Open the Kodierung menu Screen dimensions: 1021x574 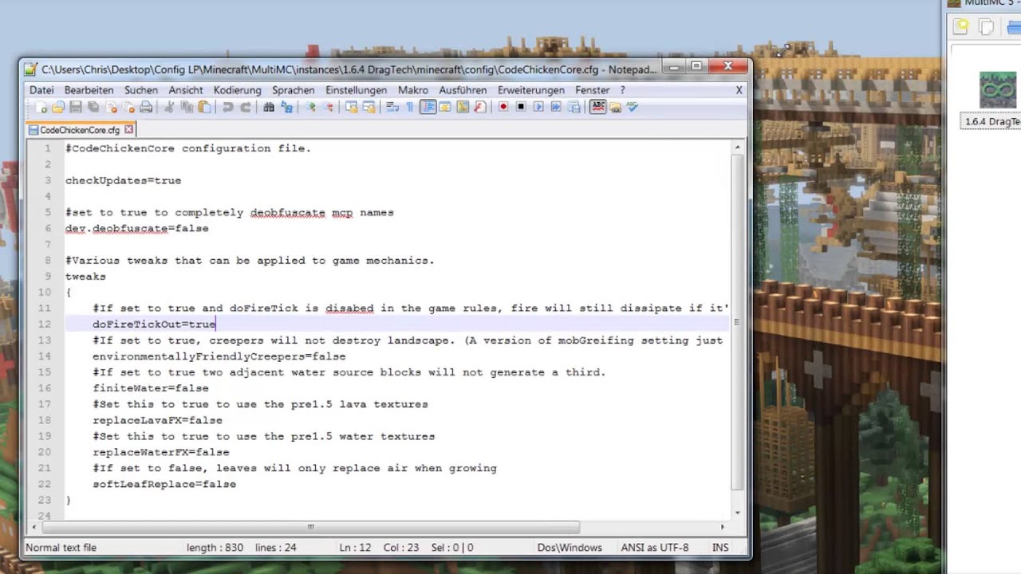[238, 90]
